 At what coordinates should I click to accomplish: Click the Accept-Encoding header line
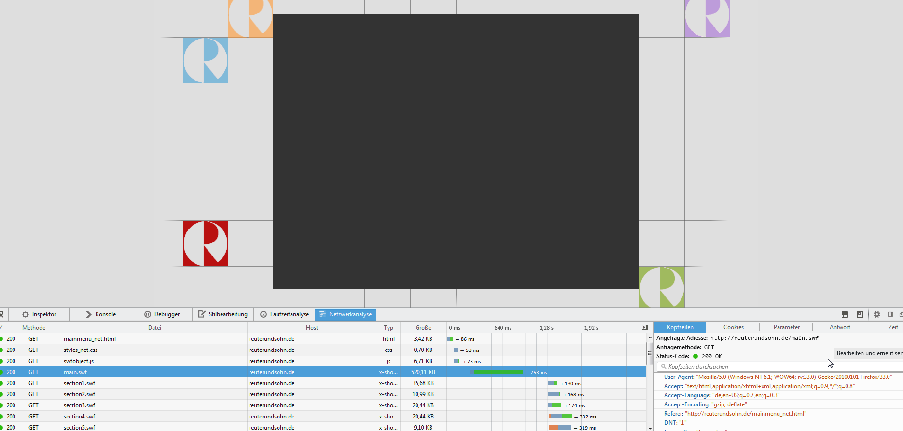(705, 404)
